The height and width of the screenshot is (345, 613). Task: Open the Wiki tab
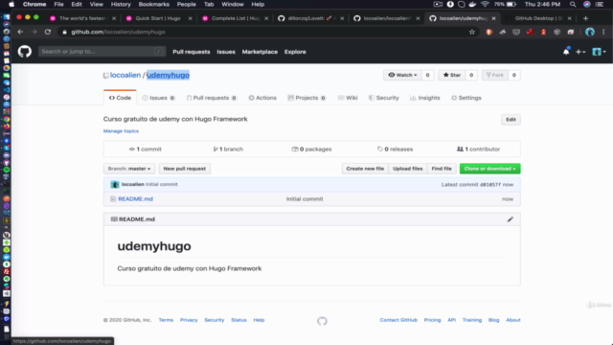tap(348, 98)
